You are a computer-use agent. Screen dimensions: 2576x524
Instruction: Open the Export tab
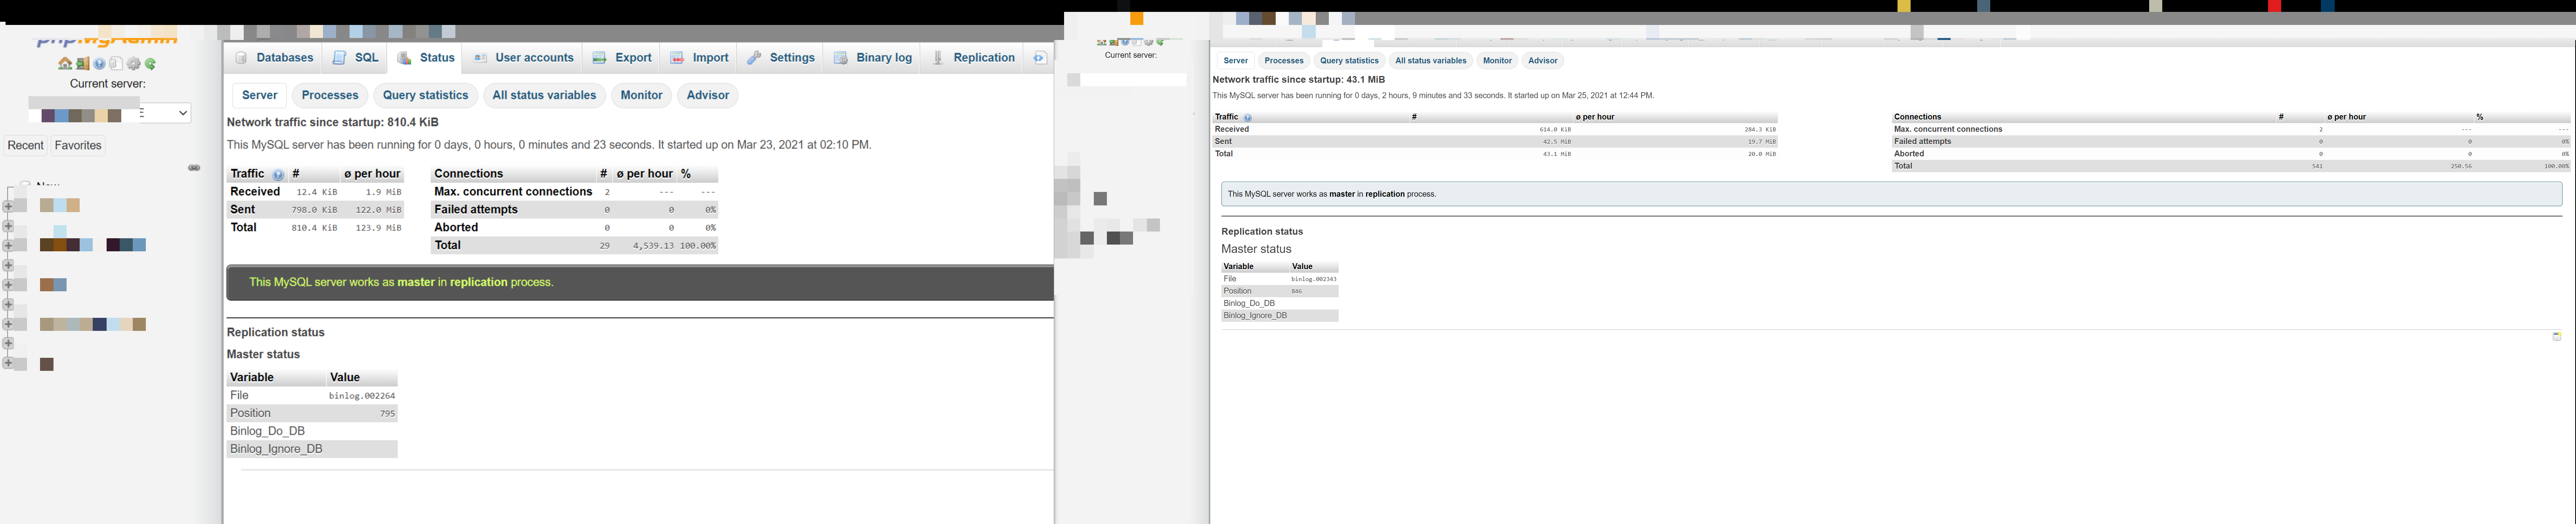(x=622, y=58)
